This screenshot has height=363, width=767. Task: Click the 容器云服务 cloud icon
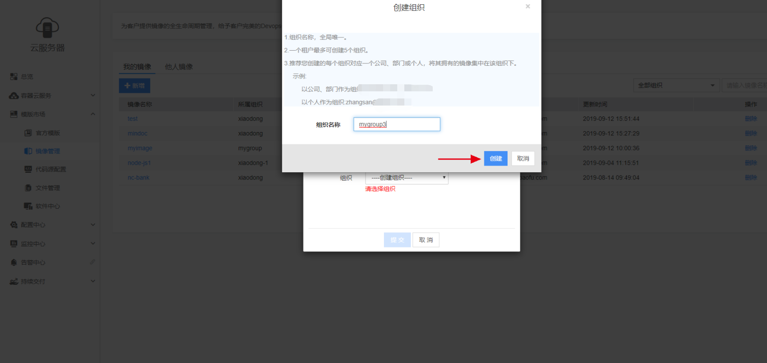pyautogui.click(x=14, y=96)
